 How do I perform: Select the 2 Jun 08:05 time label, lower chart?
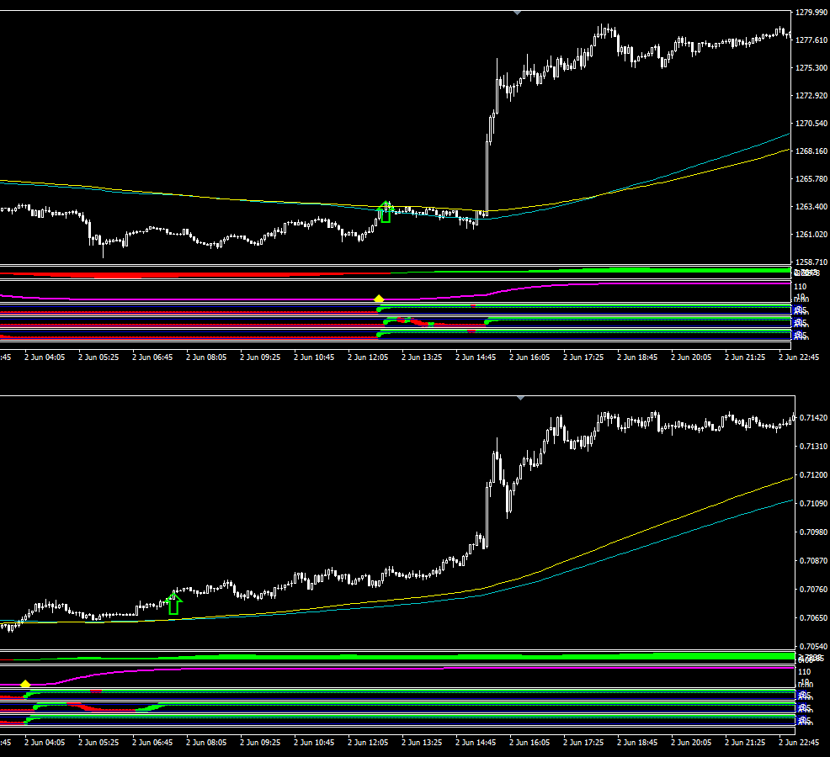coord(208,743)
